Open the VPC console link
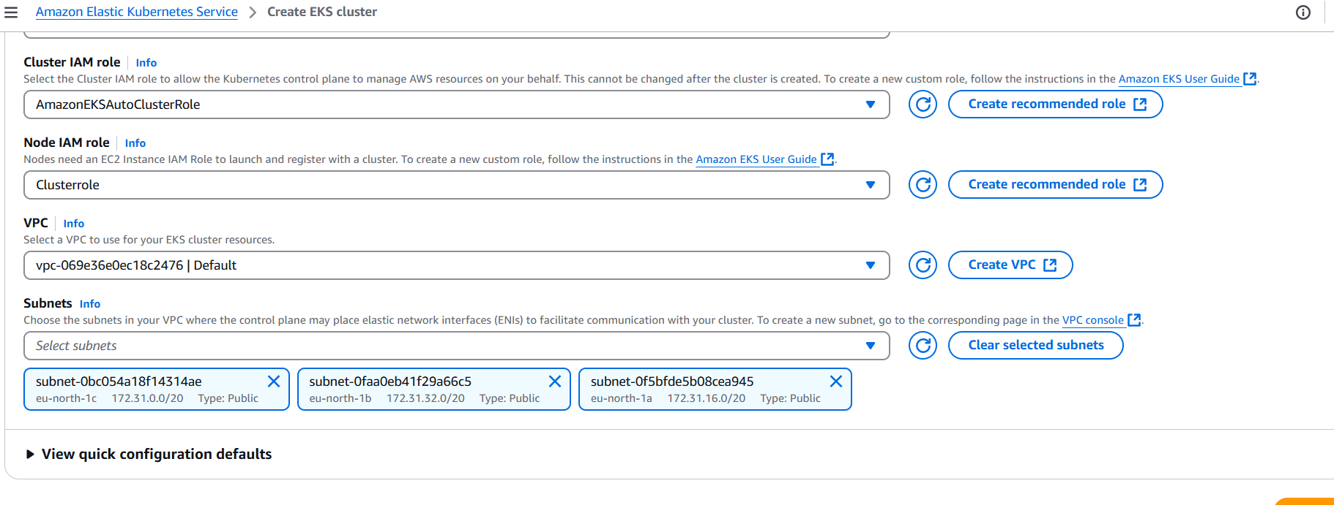The image size is (1334, 505). tap(1101, 320)
